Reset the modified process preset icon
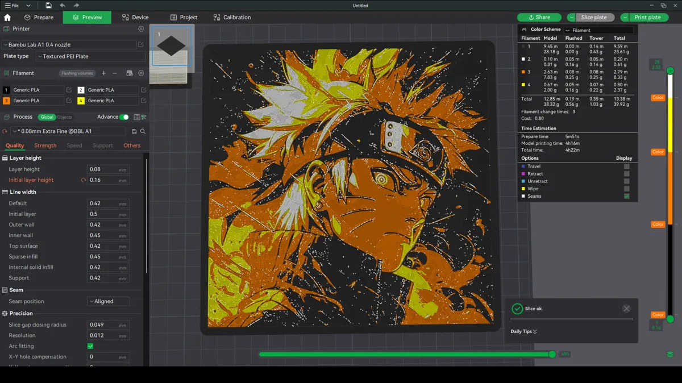Viewport: 682px width, 383px height. (5, 131)
